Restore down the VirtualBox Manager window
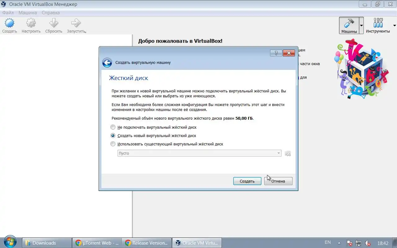Image resolution: width=397 pixels, height=248 pixels. (x=377, y=4)
